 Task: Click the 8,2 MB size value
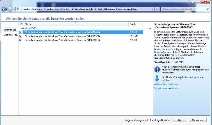[133, 32]
